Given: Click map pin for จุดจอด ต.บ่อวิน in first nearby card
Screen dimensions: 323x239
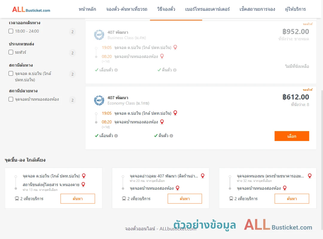Looking at the screenshot, I should (x=84, y=176).
